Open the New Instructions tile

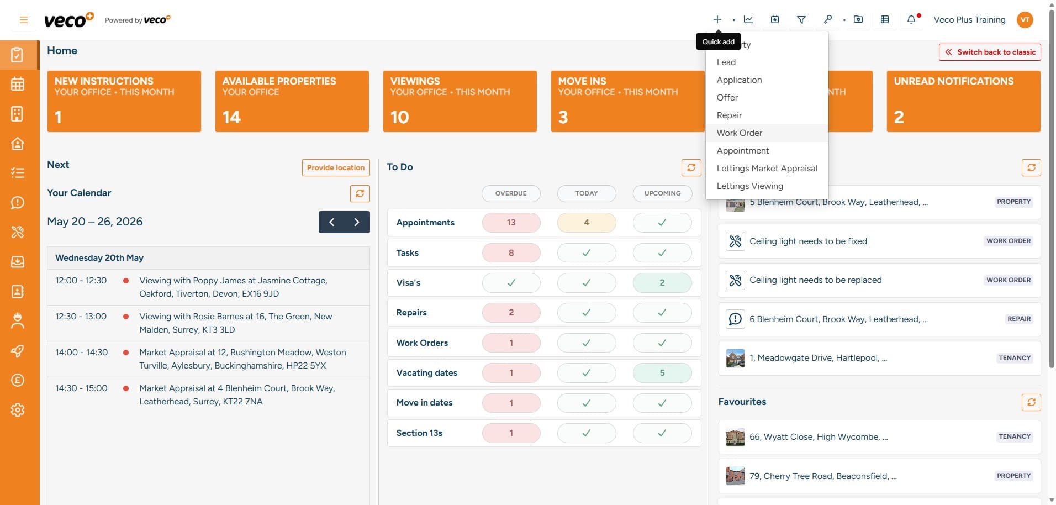point(124,101)
